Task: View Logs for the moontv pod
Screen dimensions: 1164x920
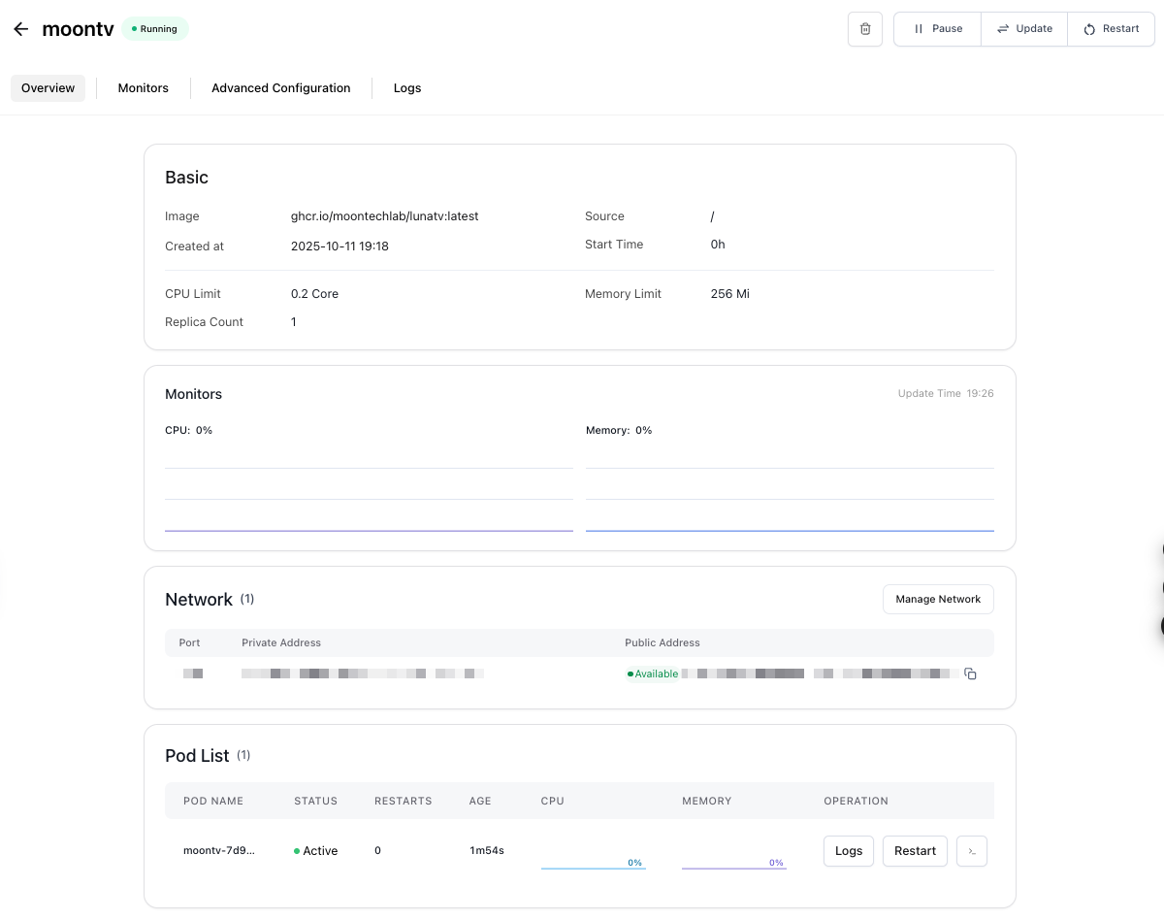Action: (x=849, y=851)
